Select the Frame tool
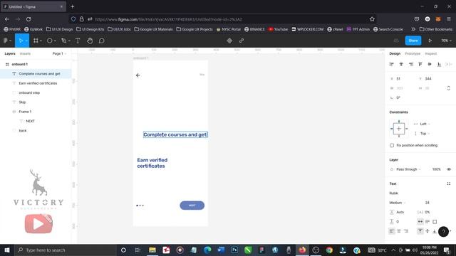 (36, 41)
